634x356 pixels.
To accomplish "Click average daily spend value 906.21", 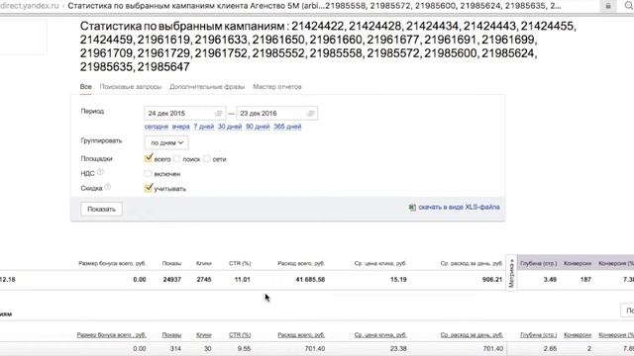I will click(492, 279).
